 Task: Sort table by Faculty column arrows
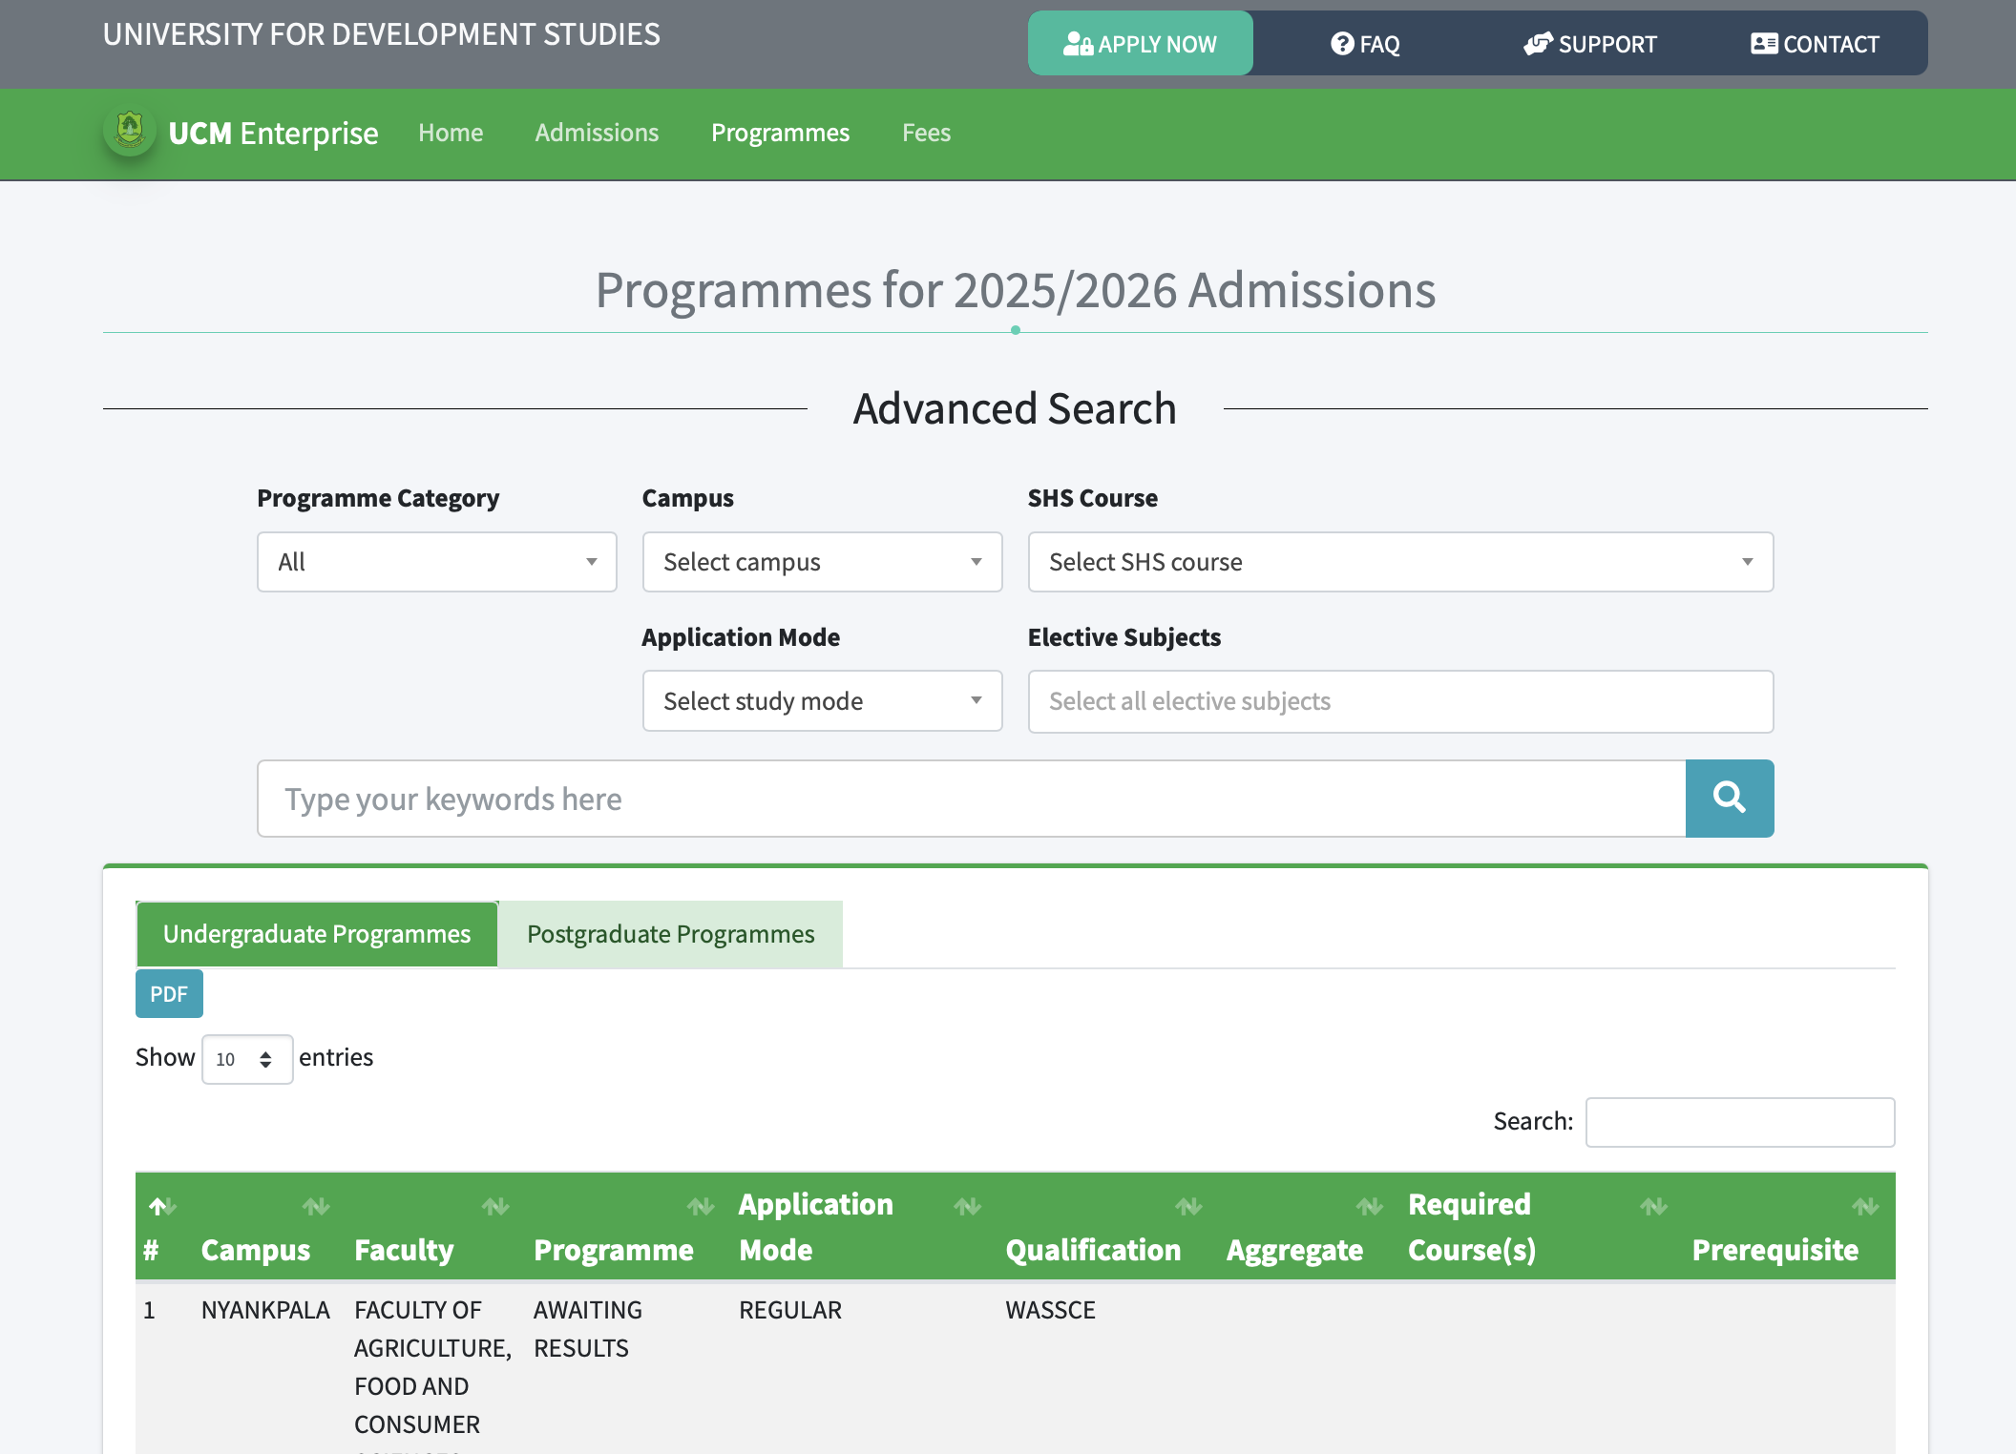pos(494,1207)
